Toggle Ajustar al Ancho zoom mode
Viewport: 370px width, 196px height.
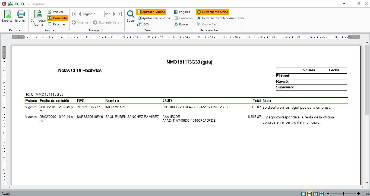click(151, 12)
